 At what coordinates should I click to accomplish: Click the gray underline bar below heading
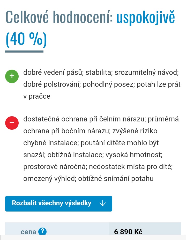(x=24, y=52)
